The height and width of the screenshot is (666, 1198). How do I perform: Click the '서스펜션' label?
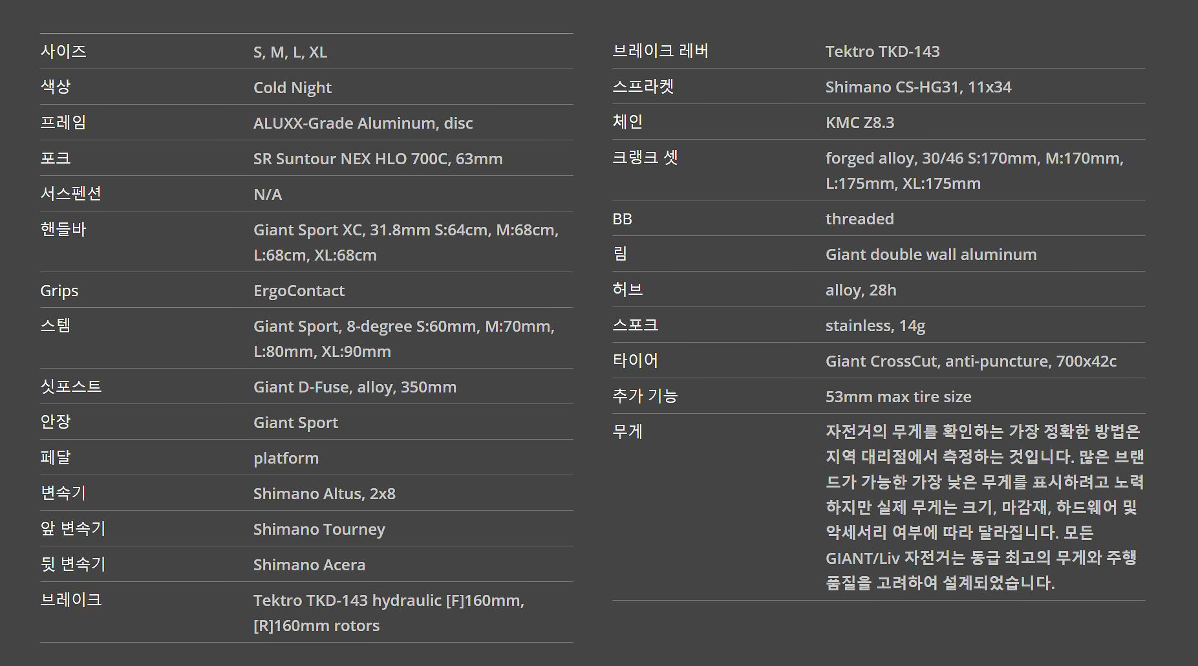tap(71, 194)
